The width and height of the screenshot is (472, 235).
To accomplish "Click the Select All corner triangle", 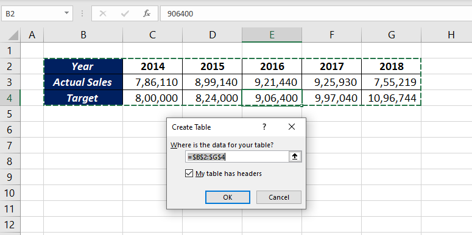I will coord(13,35).
